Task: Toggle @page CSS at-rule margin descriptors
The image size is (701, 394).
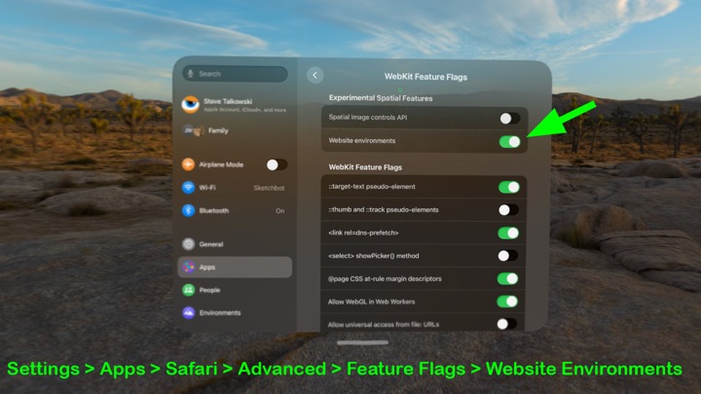Action: [x=507, y=279]
